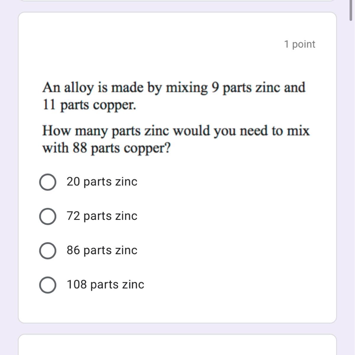Click the "86 parts zinc" answer label
Viewport: 355px width, 355px height.
point(102,250)
